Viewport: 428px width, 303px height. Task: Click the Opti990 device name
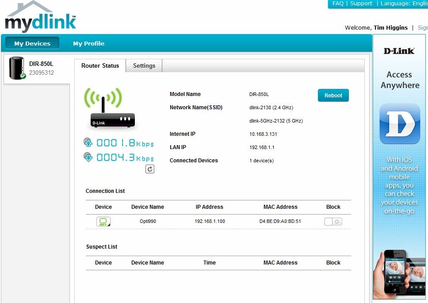click(148, 221)
